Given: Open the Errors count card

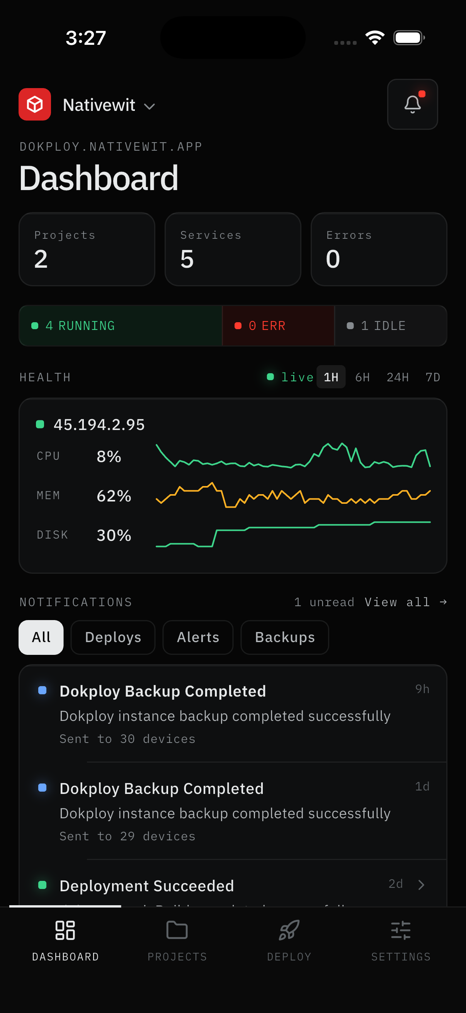Looking at the screenshot, I should 379,249.
